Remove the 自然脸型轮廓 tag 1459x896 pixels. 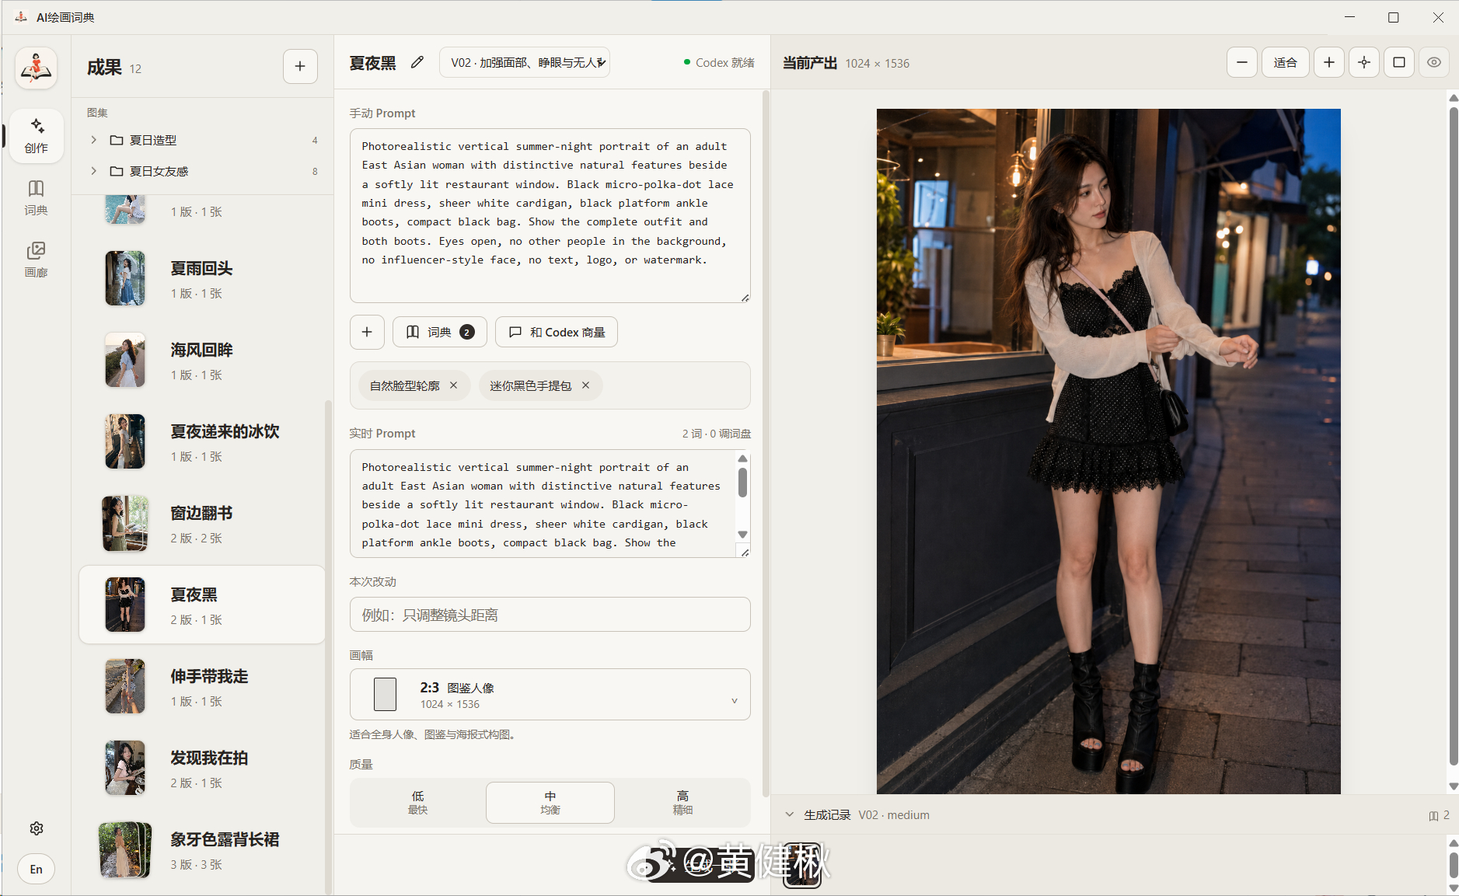coord(454,385)
